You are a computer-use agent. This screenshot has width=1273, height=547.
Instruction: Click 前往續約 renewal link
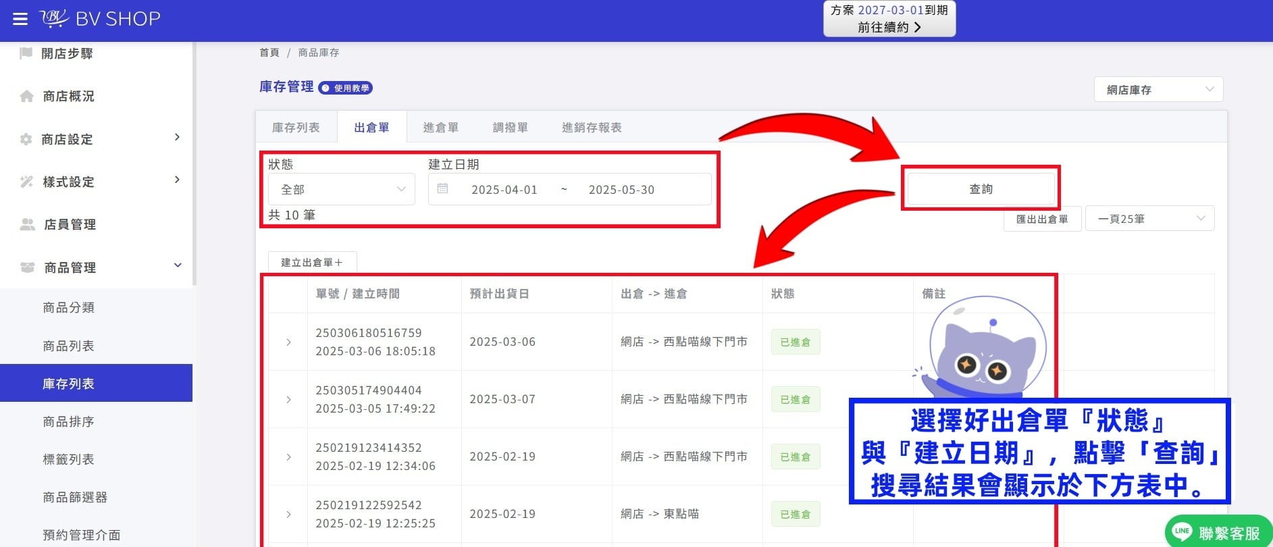point(889,27)
